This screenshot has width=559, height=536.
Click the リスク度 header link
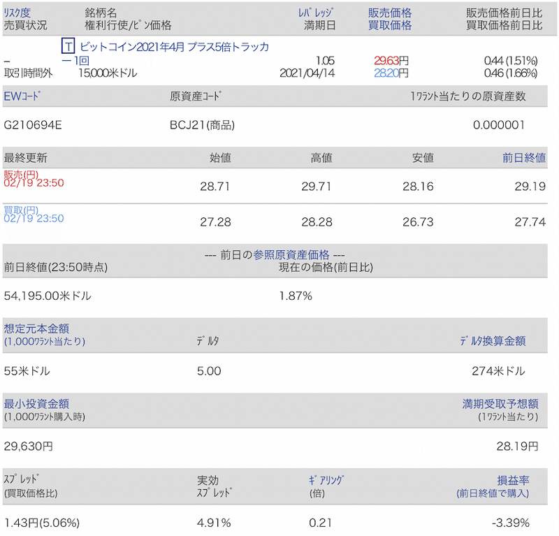point(17,11)
